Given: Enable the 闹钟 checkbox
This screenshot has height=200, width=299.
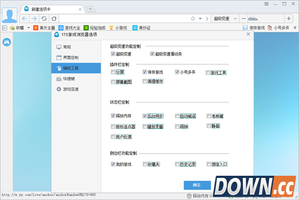Looking at the screenshot, I should (177, 127).
